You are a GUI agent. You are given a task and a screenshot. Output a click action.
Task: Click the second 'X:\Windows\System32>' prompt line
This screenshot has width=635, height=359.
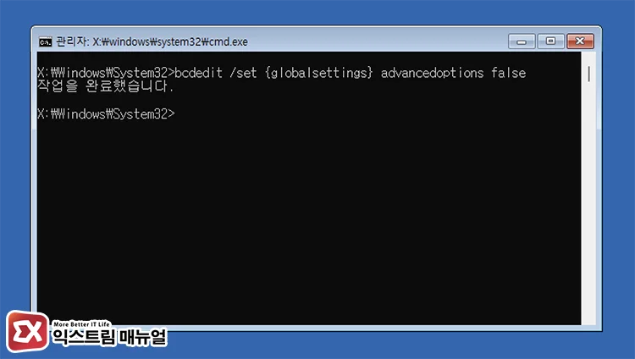coord(106,113)
